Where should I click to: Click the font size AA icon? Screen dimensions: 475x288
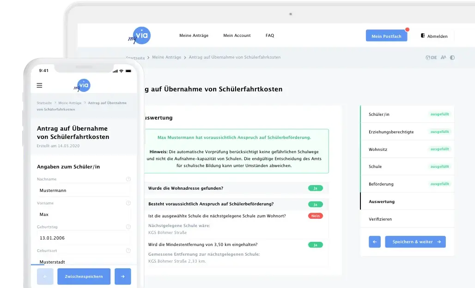pos(444,58)
